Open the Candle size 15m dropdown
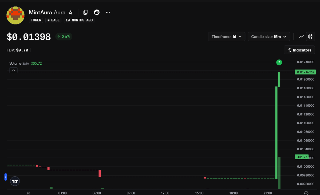The height and width of the screenshot is (195, 320). tap(269, 37)
